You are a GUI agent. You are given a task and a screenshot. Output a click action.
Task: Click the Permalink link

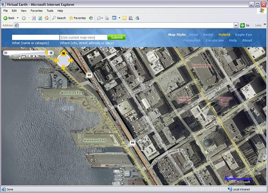coord(192,41)
